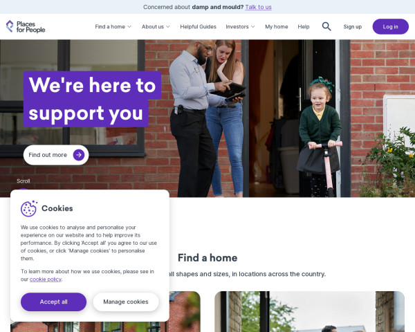
Task: Accept all cookies
Action: [53, 302]
